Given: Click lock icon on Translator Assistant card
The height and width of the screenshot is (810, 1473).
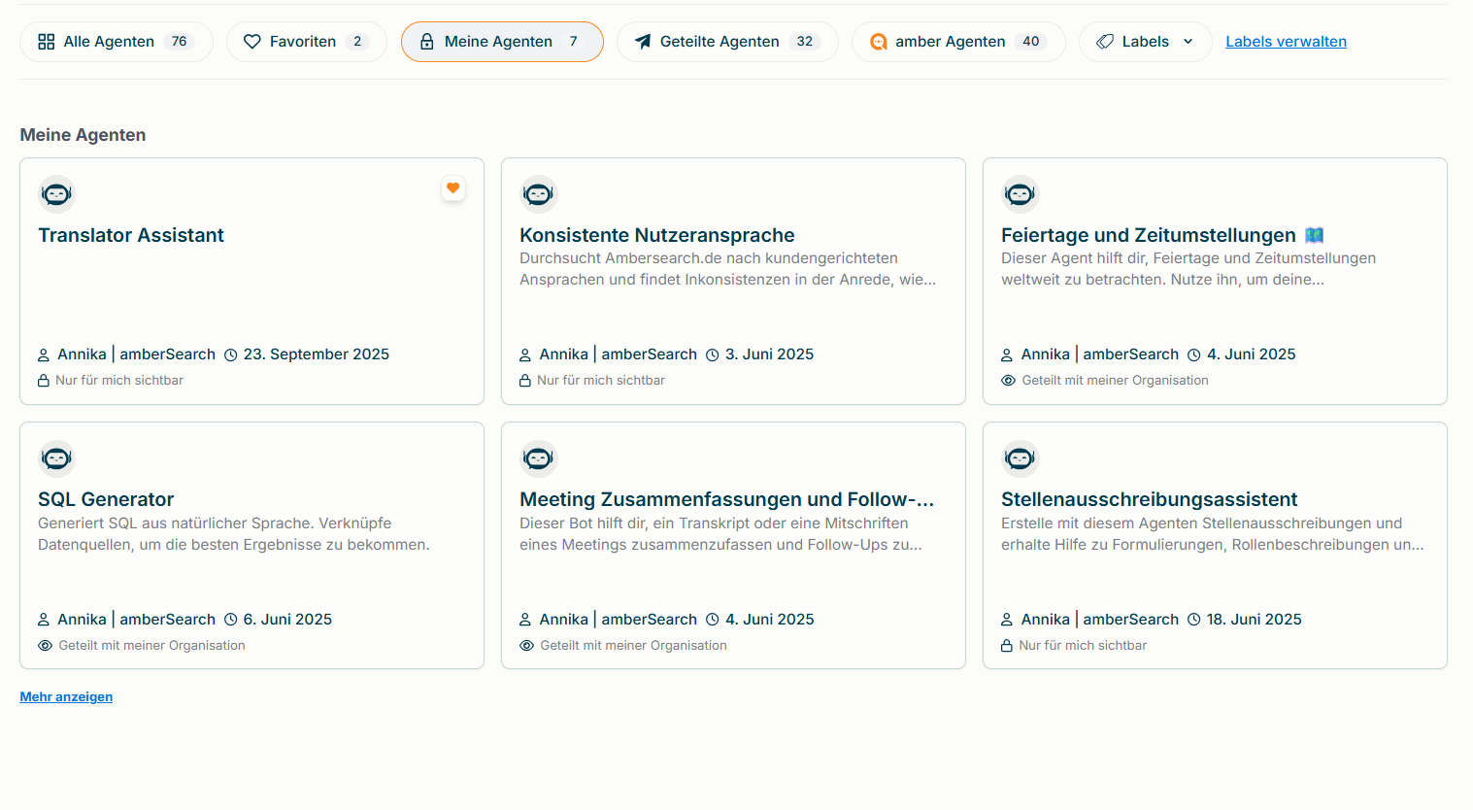Looking at the screenshot, I should click(x=44, y=381).
